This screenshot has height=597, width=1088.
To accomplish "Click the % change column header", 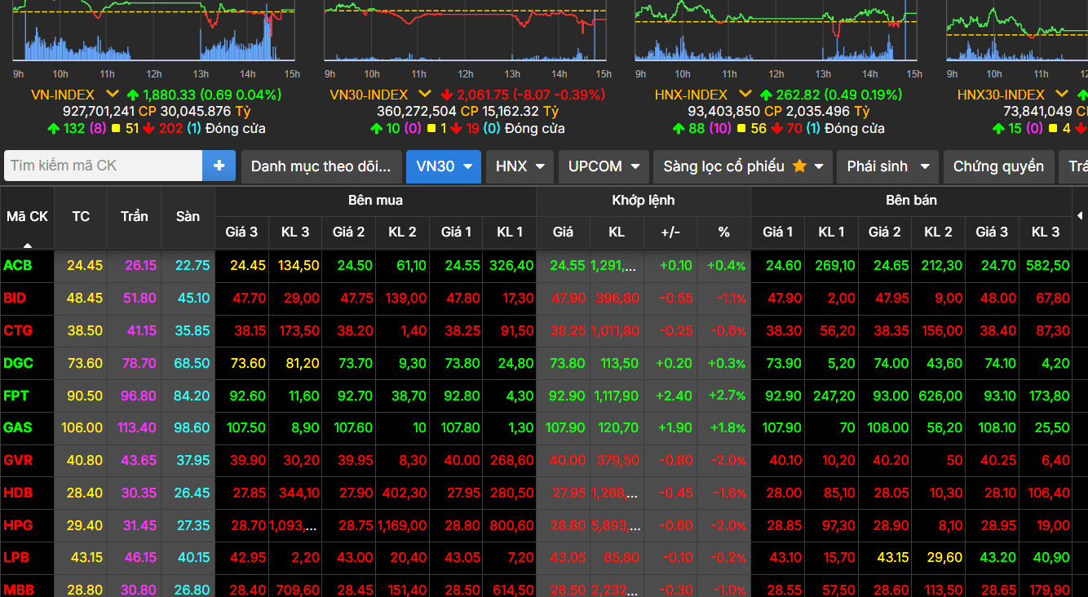I will pyautogui.click(x=723, y=232).
